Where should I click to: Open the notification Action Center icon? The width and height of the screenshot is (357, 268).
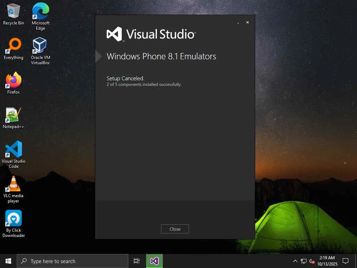pos(345,261)
